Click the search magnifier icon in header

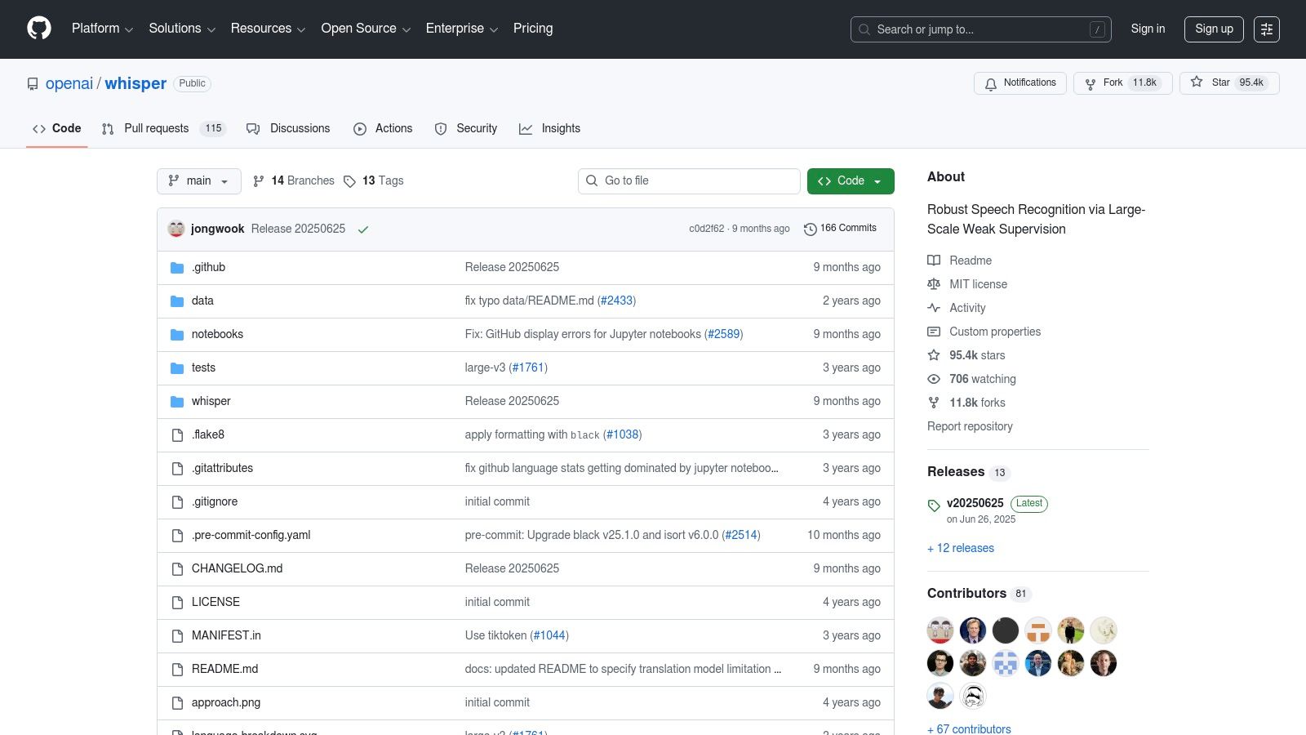point(864,29)
